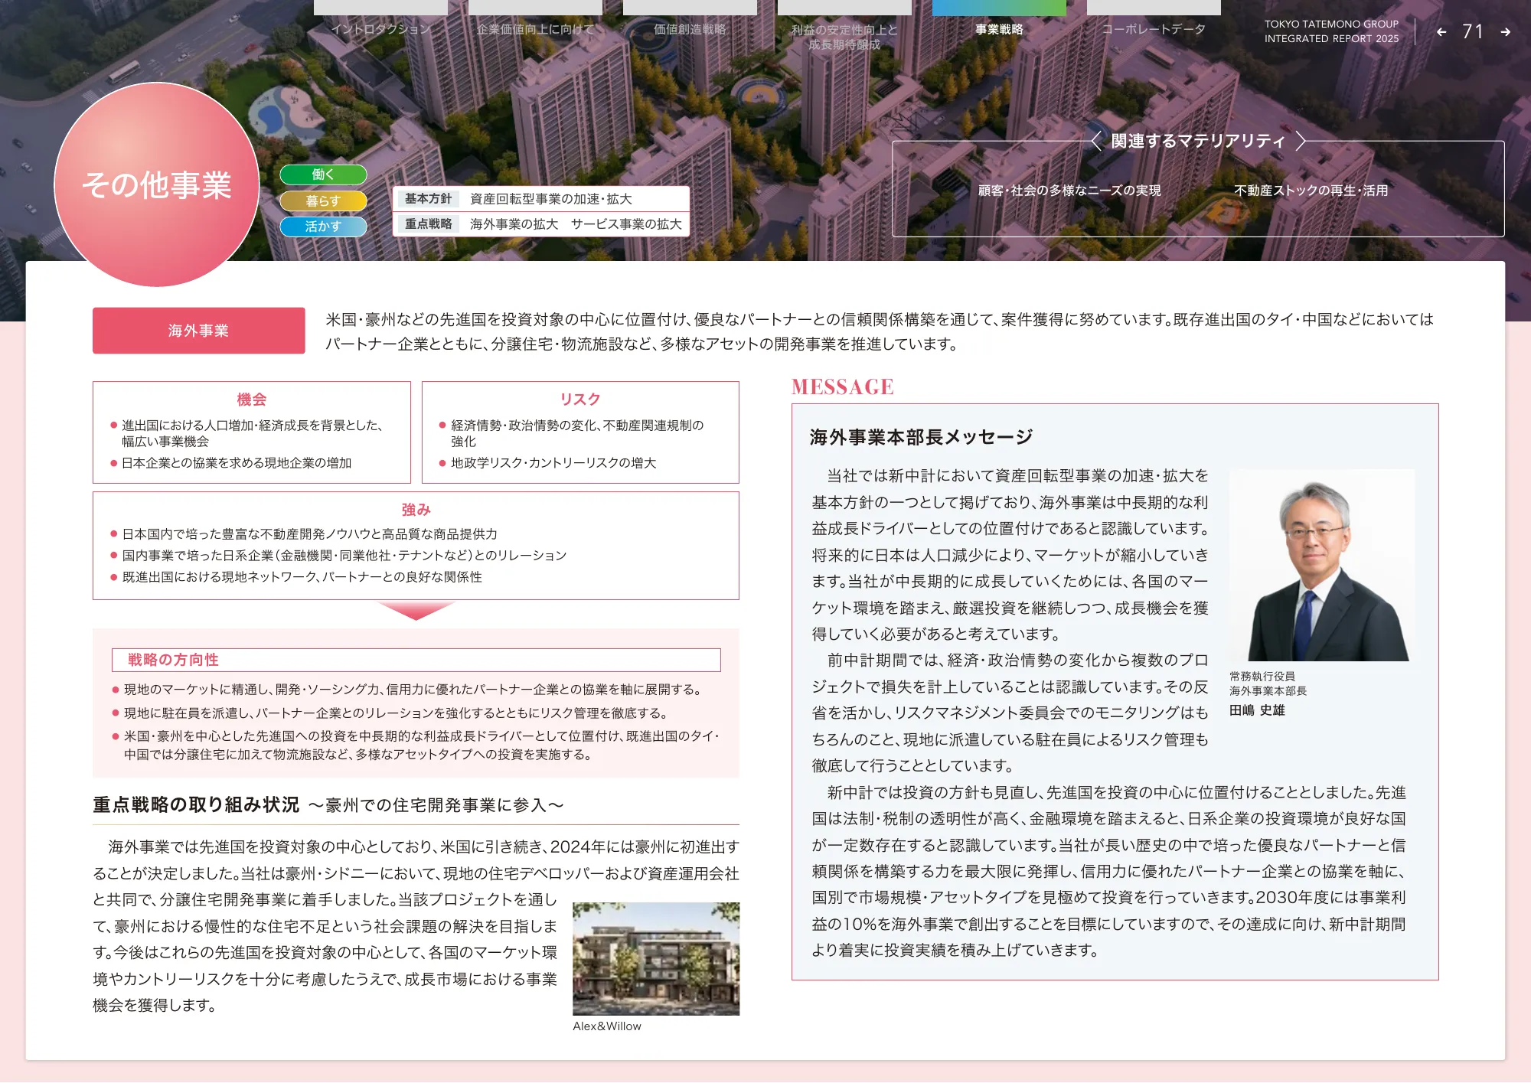Click the Alex&Willow building photo
The height and width of the screenshot is (1083, 1531).
click(x=656, y=958)
